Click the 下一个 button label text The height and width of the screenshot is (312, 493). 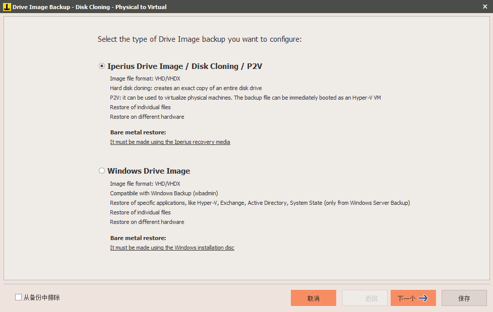[406, 298]
